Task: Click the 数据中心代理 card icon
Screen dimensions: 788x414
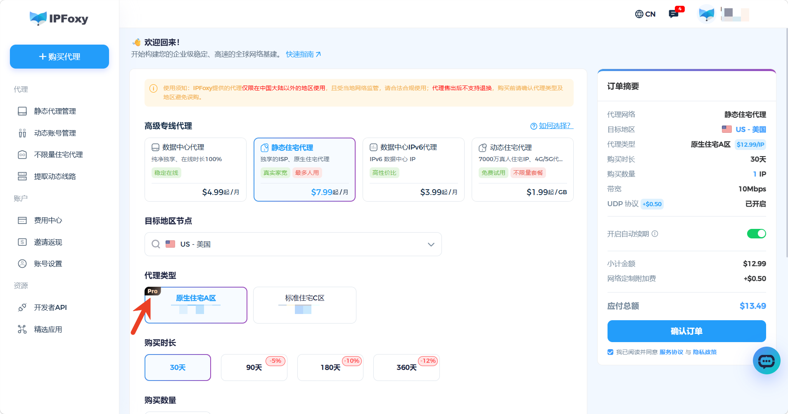Action: pos(155,148)
